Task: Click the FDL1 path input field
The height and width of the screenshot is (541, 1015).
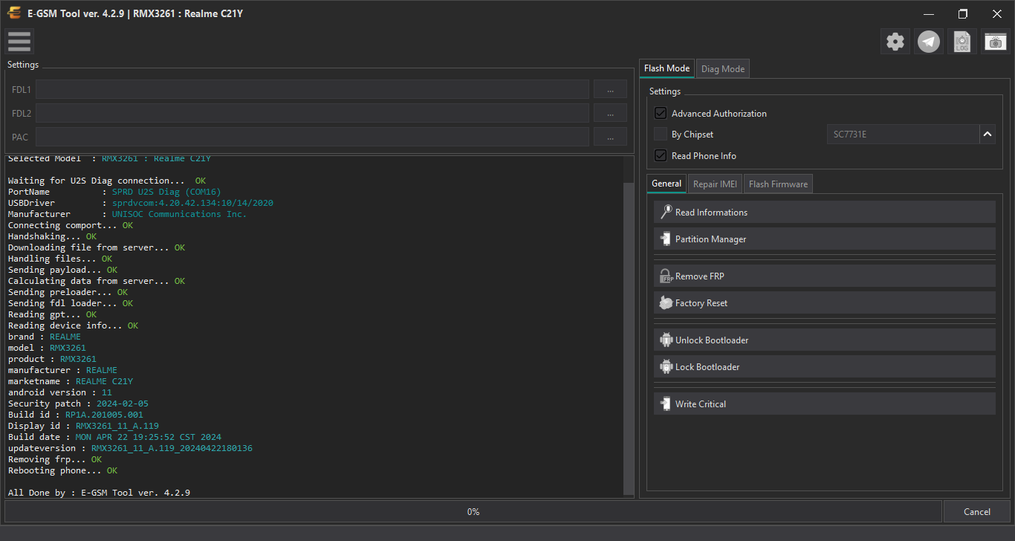Action: click(312, 90)
